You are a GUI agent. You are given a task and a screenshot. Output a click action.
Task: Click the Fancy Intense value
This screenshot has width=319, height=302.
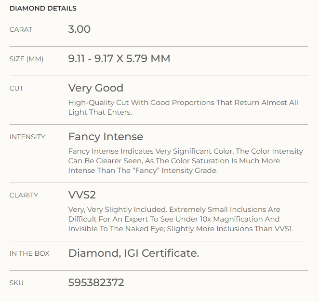click(106, 136)
